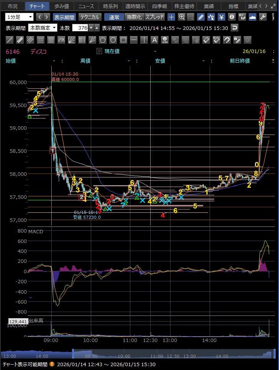This screenshot has width=279, height=370.
Task: Select the rectangle drawing tool
Action: (x=123, y=40)
